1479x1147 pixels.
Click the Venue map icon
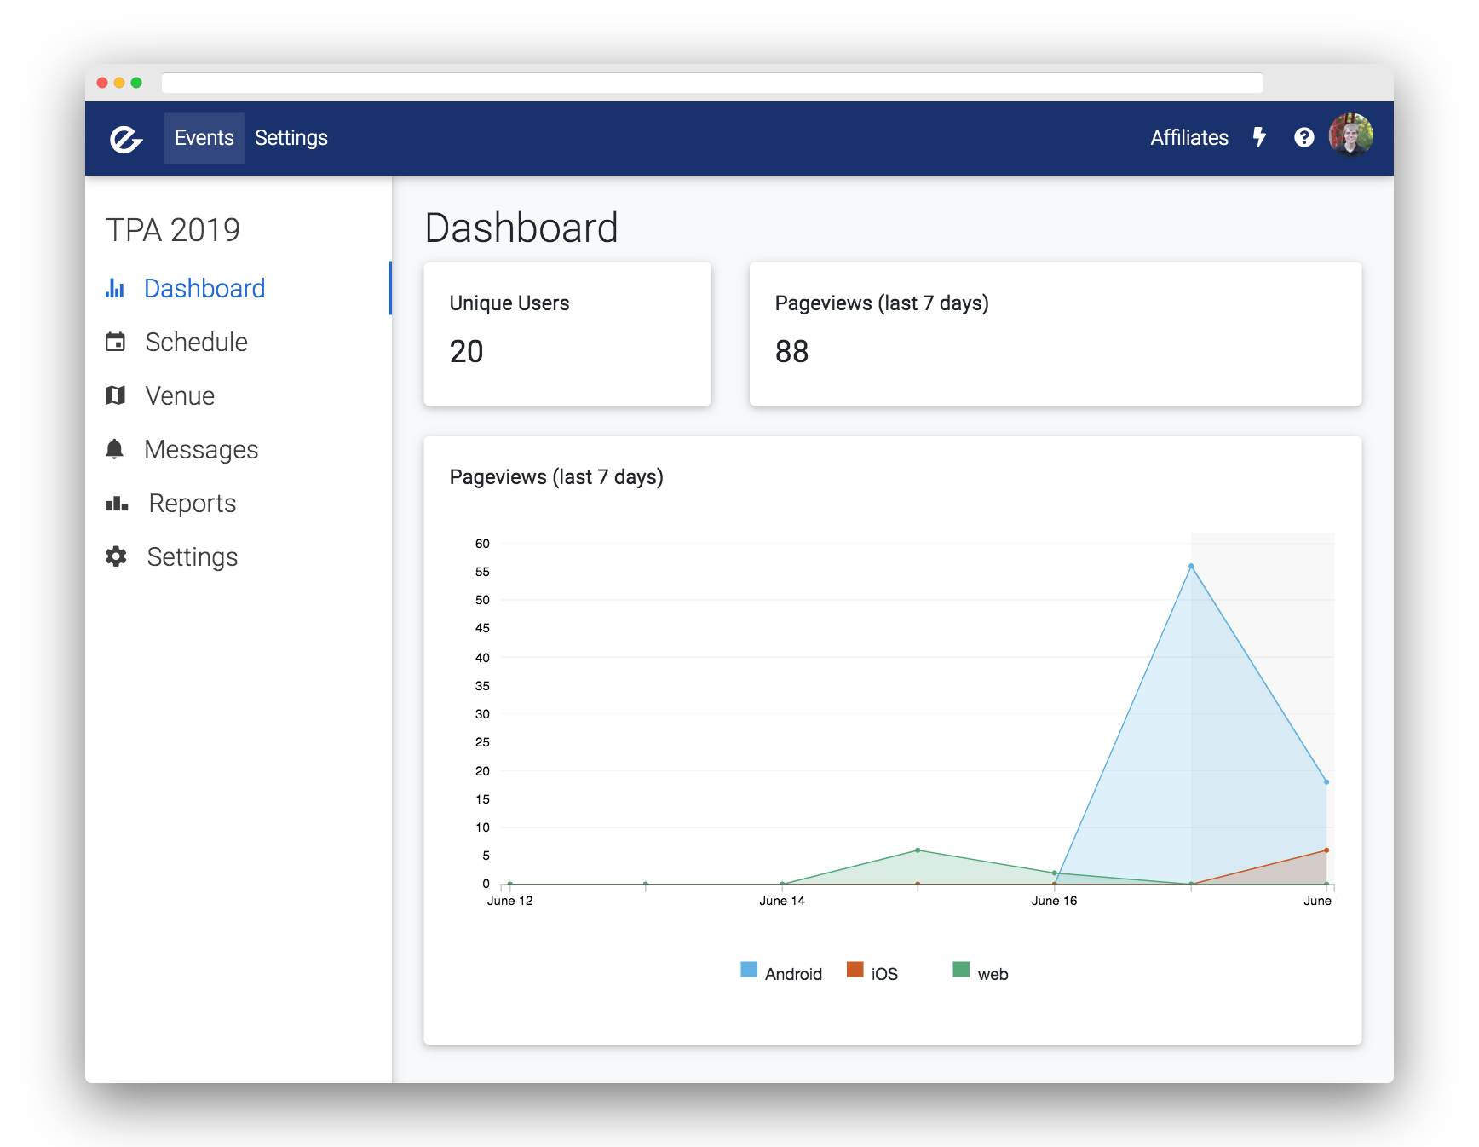tap(115, 395)
